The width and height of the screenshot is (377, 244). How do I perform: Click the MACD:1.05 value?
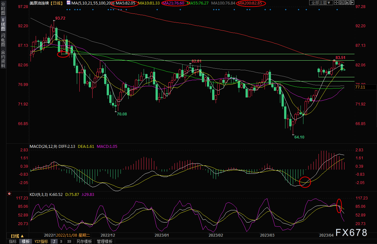pyautogui.click(x=107, y=146)
